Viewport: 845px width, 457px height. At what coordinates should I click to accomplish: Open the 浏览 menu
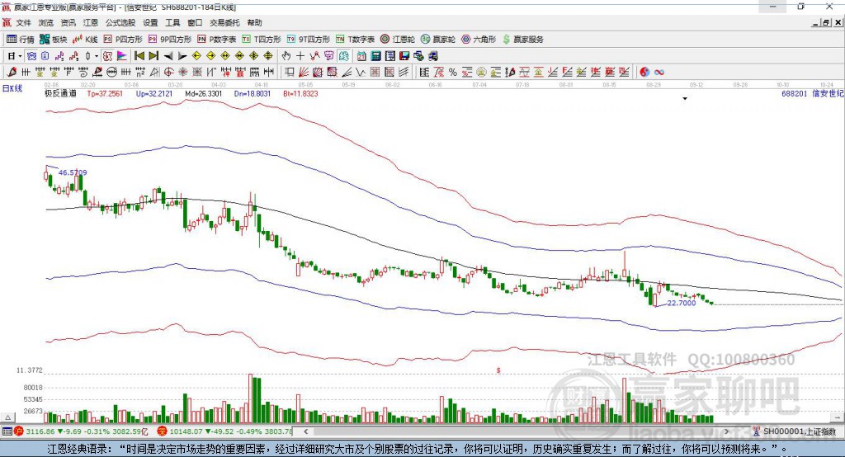point(46,22)
